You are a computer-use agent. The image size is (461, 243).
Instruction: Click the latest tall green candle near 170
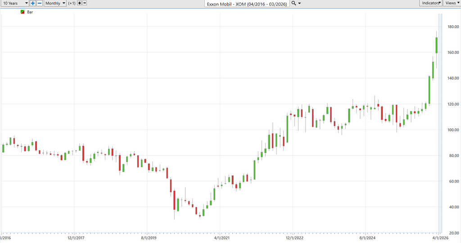pyautogui.click(x=437, y=45)
